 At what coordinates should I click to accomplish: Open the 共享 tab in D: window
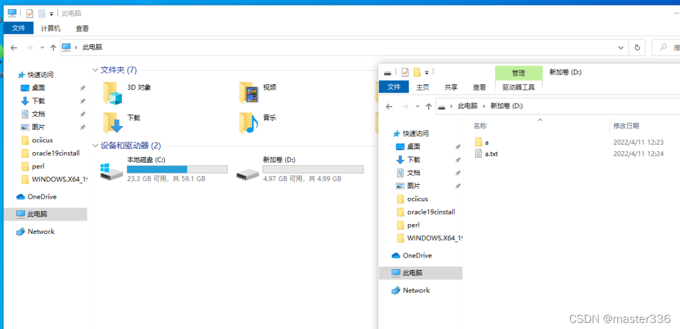(x=451, y=87)
